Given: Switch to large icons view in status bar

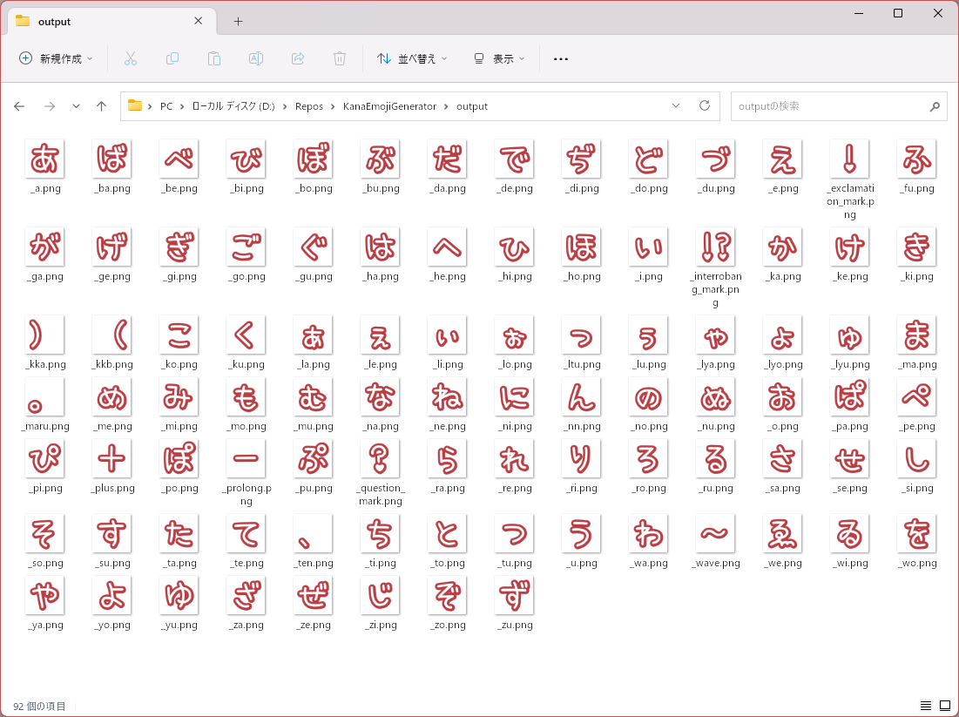Looking at the screenshot, I should [x=944, y=706].
